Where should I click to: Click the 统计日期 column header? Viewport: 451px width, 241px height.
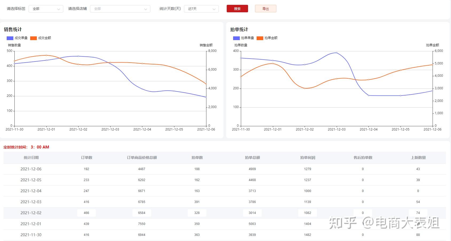point(31,158)
